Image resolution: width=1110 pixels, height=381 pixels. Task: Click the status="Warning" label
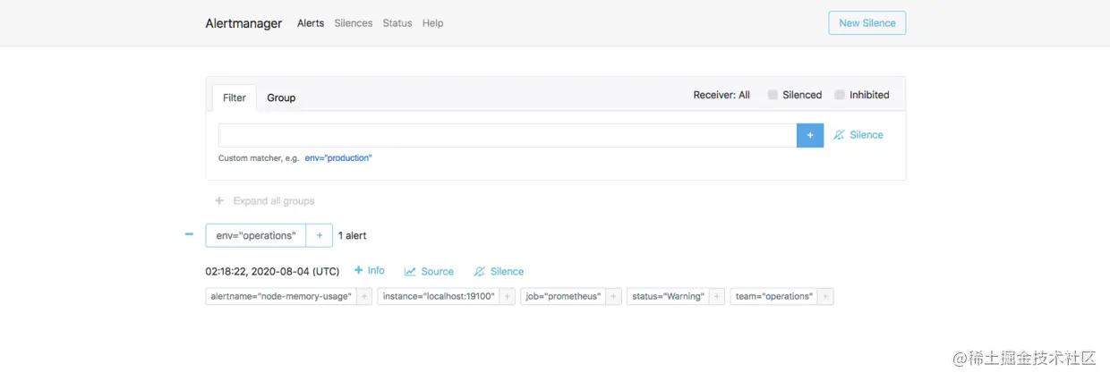point(669,296)
